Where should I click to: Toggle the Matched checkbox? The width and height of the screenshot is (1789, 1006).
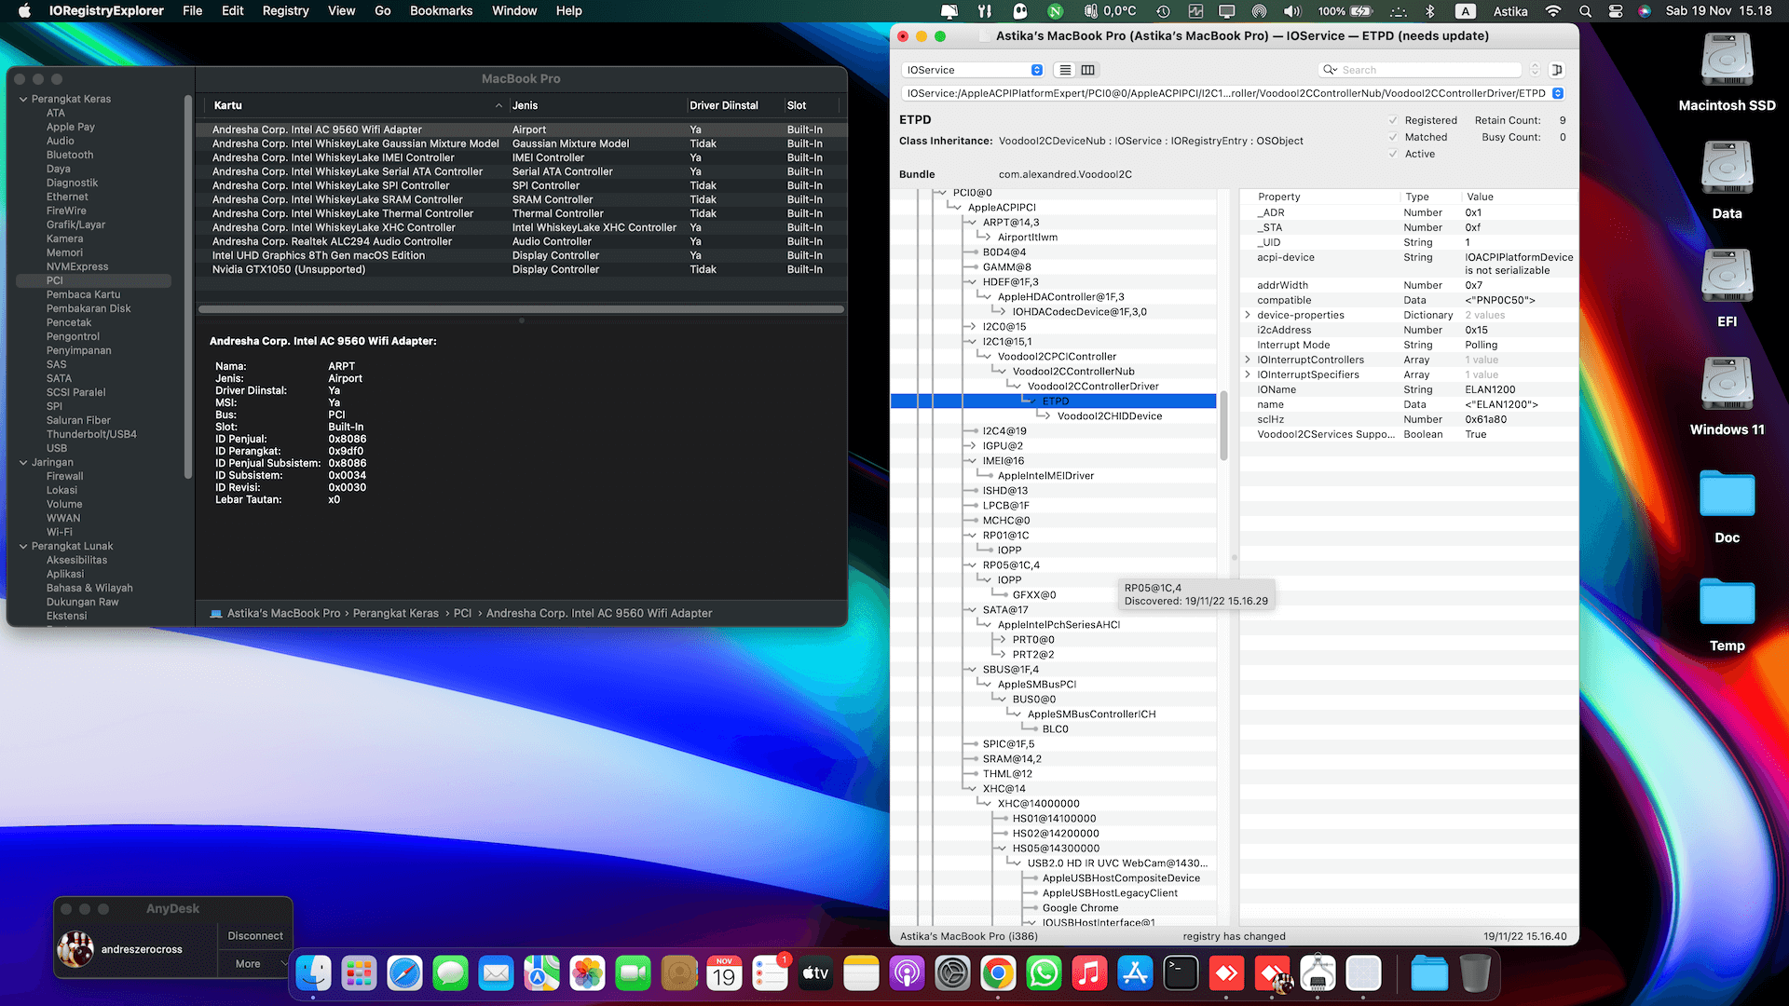(x=1393, y=137)
